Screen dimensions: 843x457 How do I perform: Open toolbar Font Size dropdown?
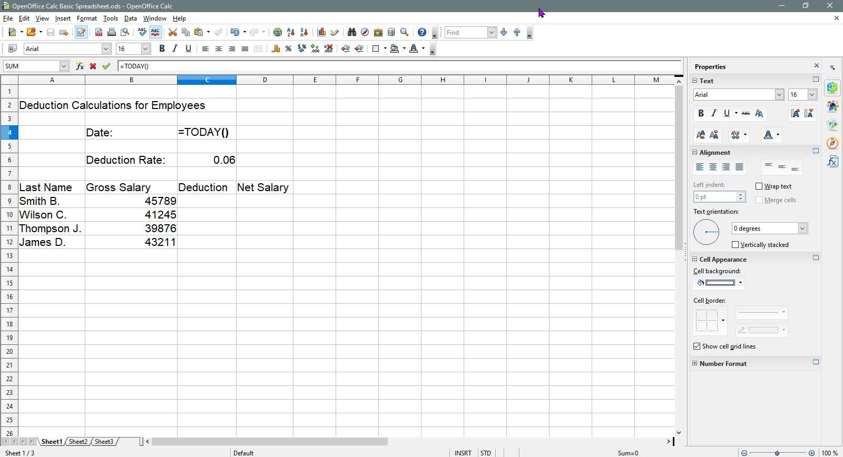click(146, 48)
